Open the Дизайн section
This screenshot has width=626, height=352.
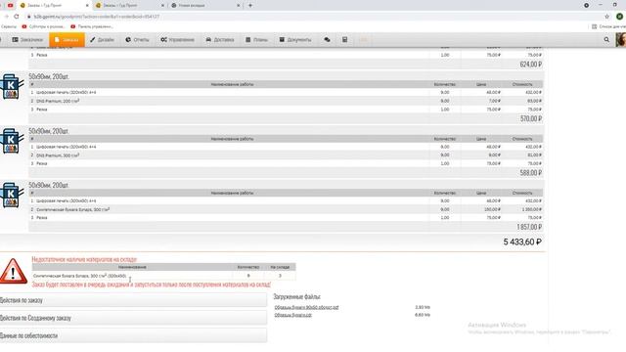pos(102,40)
